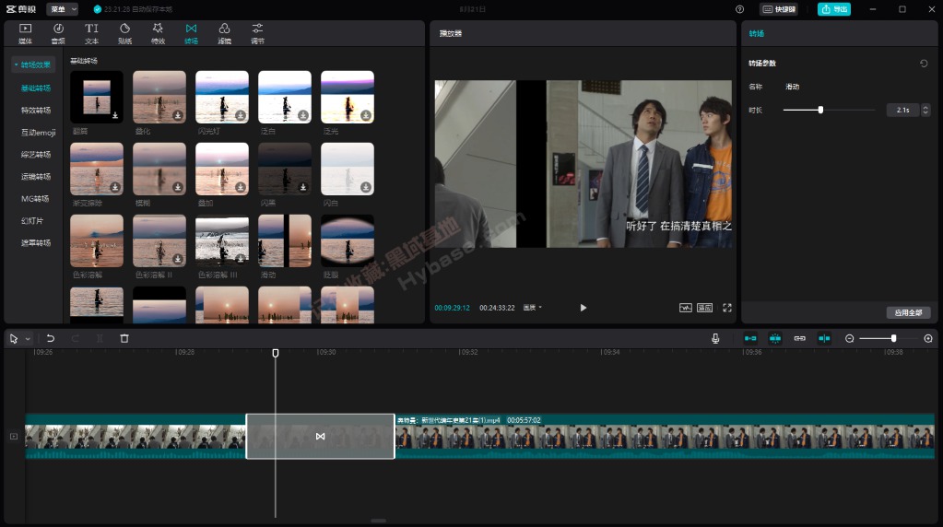
Task: Toggle auto snapping on the timeline
Action: 775,339
